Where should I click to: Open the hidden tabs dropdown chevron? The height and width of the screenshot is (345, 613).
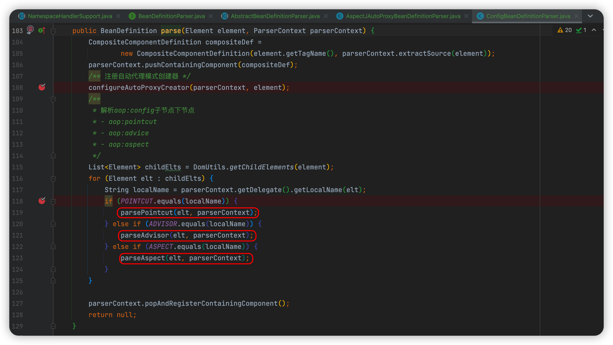[x=590, y=16]
